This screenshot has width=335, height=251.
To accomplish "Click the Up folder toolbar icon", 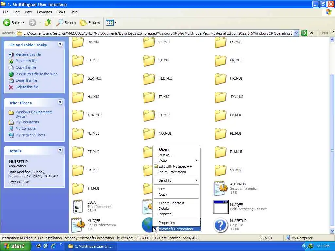I will pyautogui.click(x=48, y=23).
